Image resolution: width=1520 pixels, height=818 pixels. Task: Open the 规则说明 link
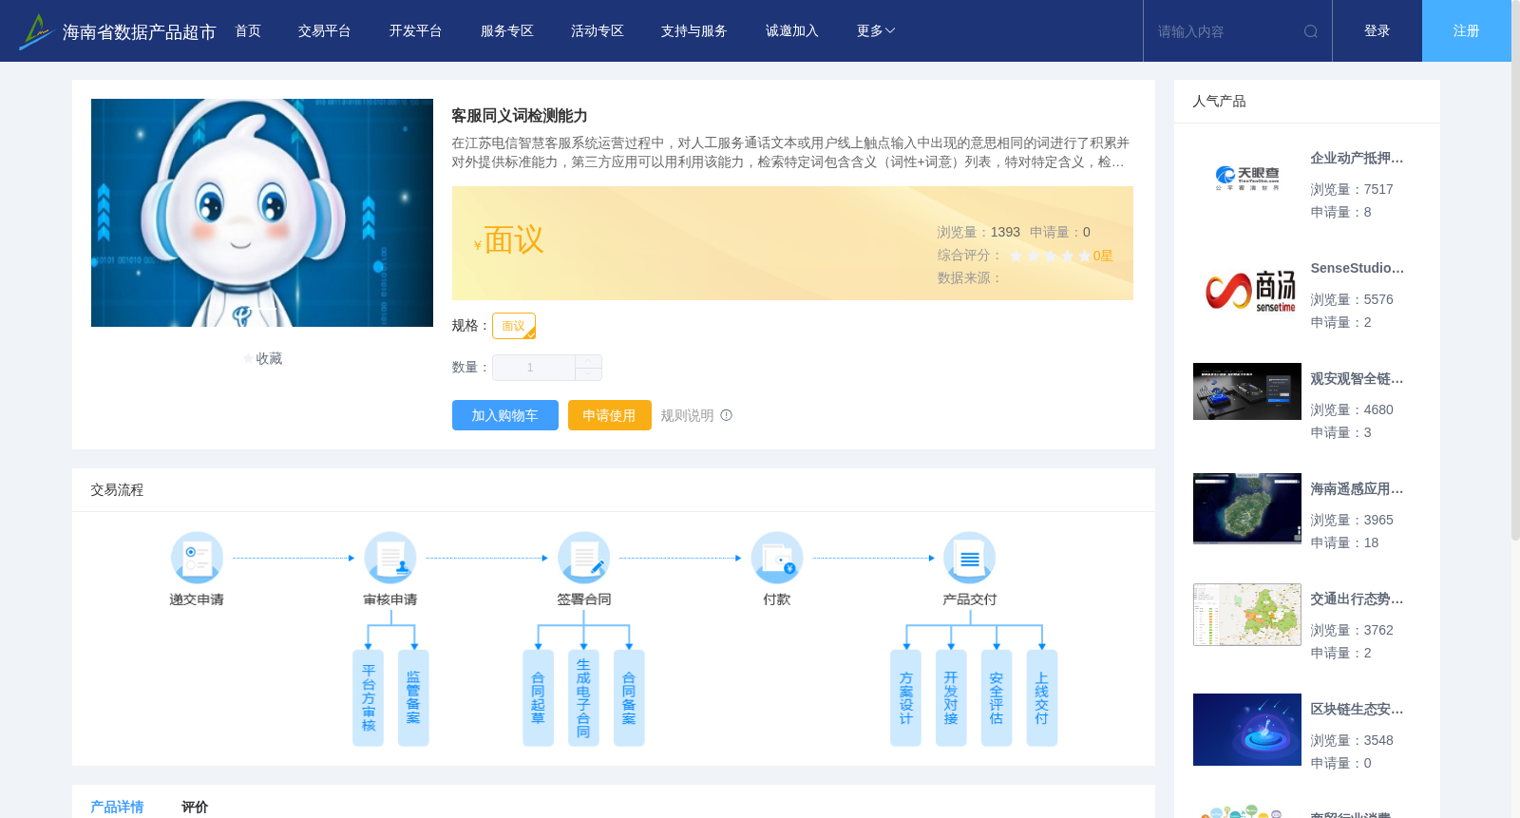pyautogui.click(x=687, y=415)
